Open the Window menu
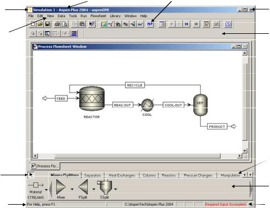Image resolution: width=270 pixels, height=208 pixels. coord(131,16)
